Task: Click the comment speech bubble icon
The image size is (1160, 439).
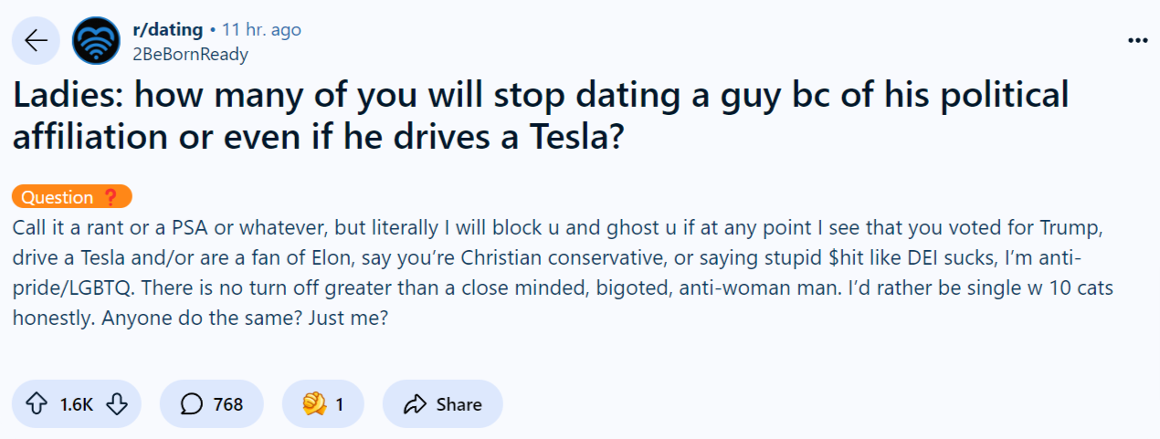Action: (x=192, y=403)
